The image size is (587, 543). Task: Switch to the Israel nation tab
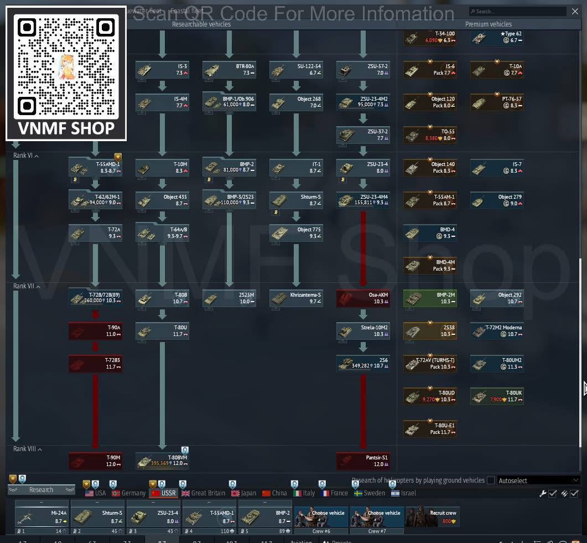coord(403,493)
